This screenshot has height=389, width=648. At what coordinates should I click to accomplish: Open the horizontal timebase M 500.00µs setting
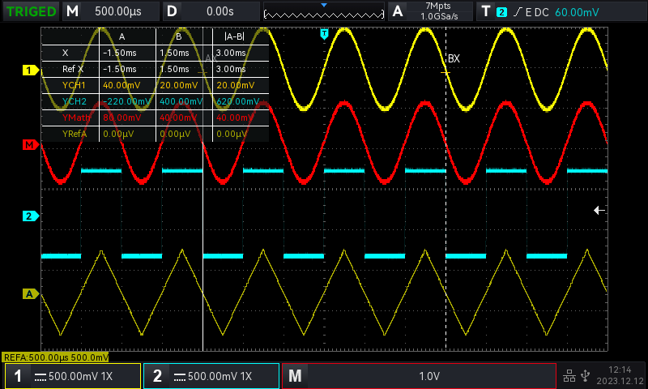pos(111,11)
